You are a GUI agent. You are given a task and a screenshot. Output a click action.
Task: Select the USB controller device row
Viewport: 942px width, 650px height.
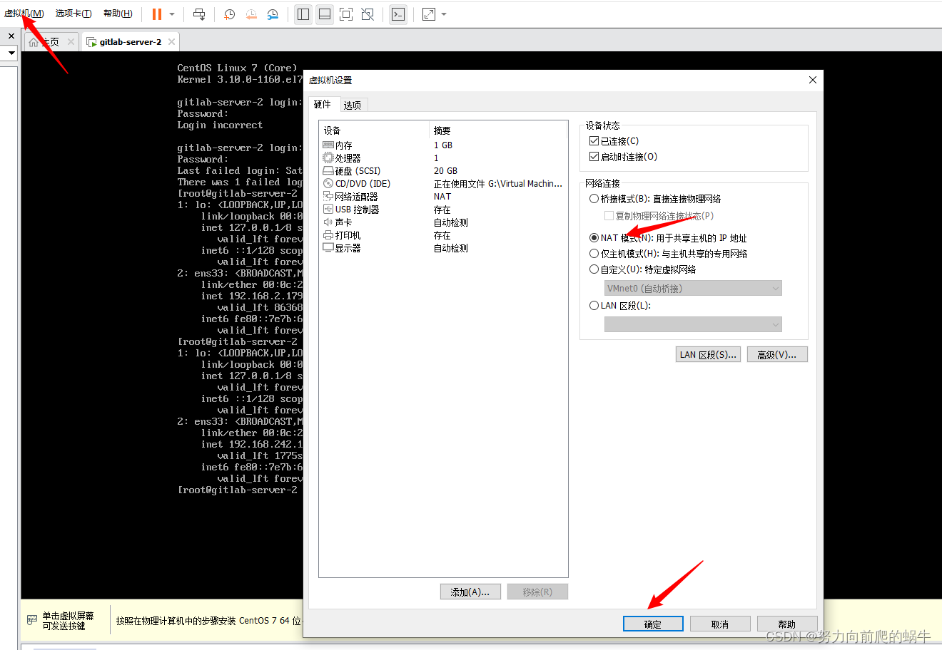pos(443,210)
